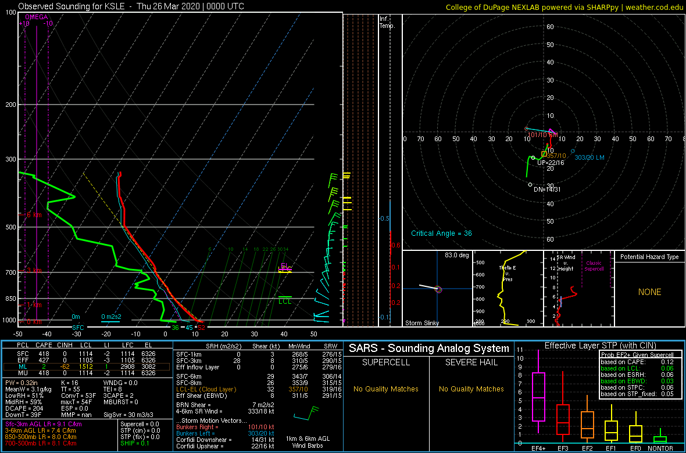
Task: Click the 'Bunkers Left = 303/20 kt' entry
Action: 225,433
